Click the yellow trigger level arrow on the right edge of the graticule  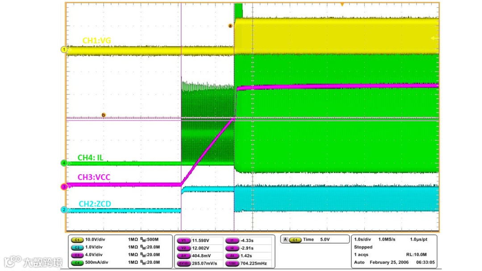click(435, 38)
